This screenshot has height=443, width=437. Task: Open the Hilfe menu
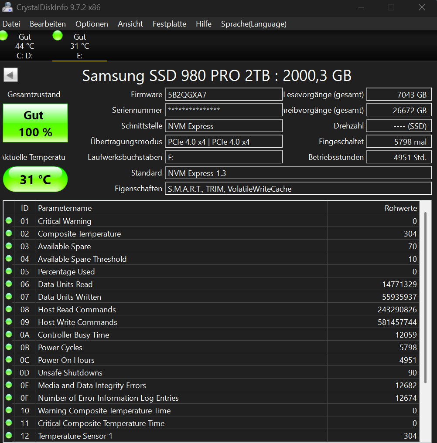pyautogui.click(x=204, y=24)
